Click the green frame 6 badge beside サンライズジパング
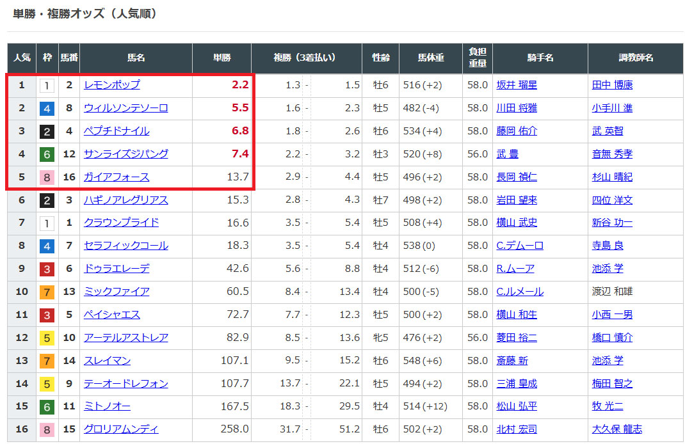 pyautogui.click(x=47, y=154)
